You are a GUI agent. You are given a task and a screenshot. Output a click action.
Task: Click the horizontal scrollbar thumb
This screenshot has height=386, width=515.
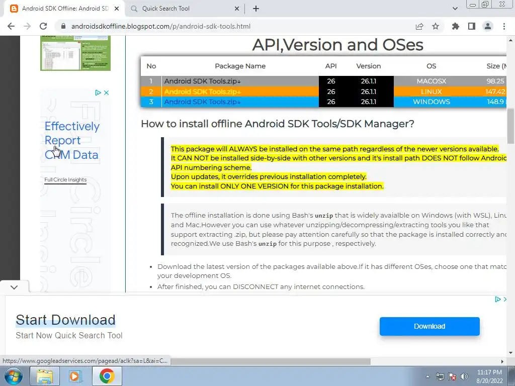(x=270, y=361)
